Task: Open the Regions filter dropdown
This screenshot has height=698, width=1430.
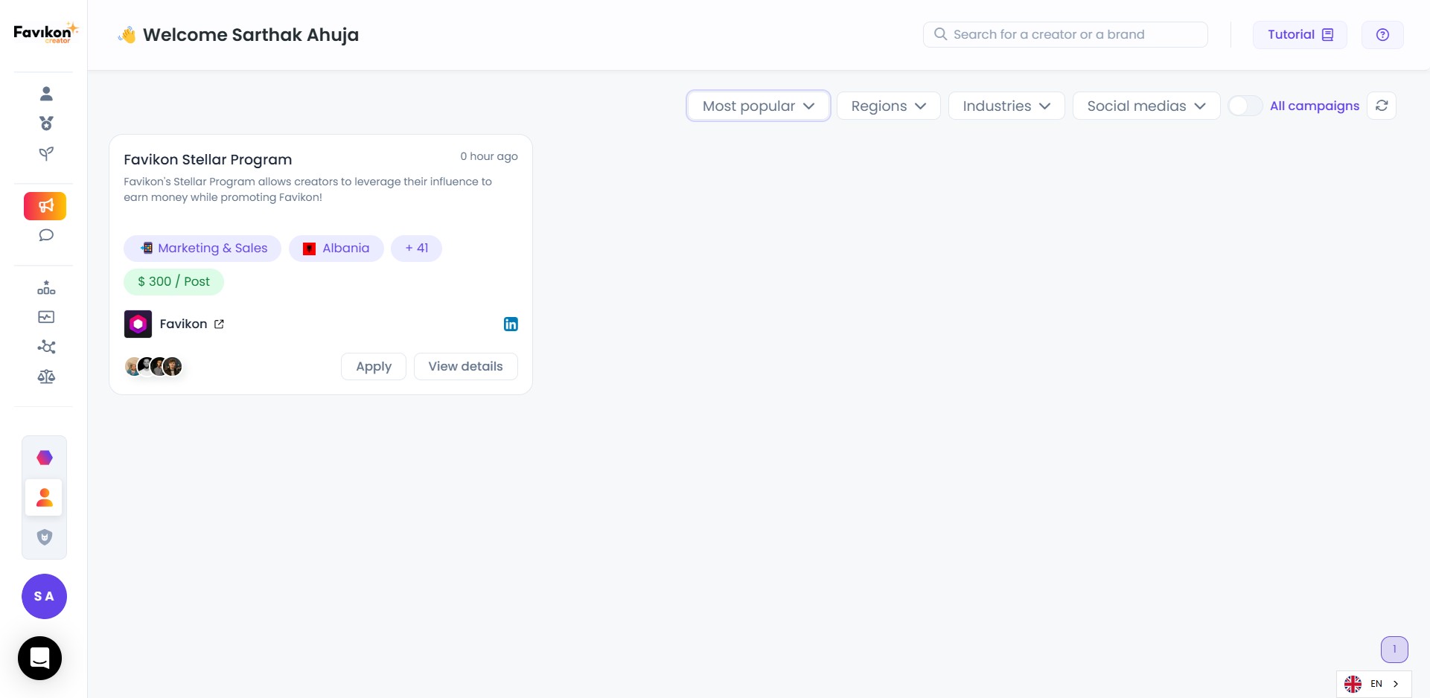Action: coord(889,106)
